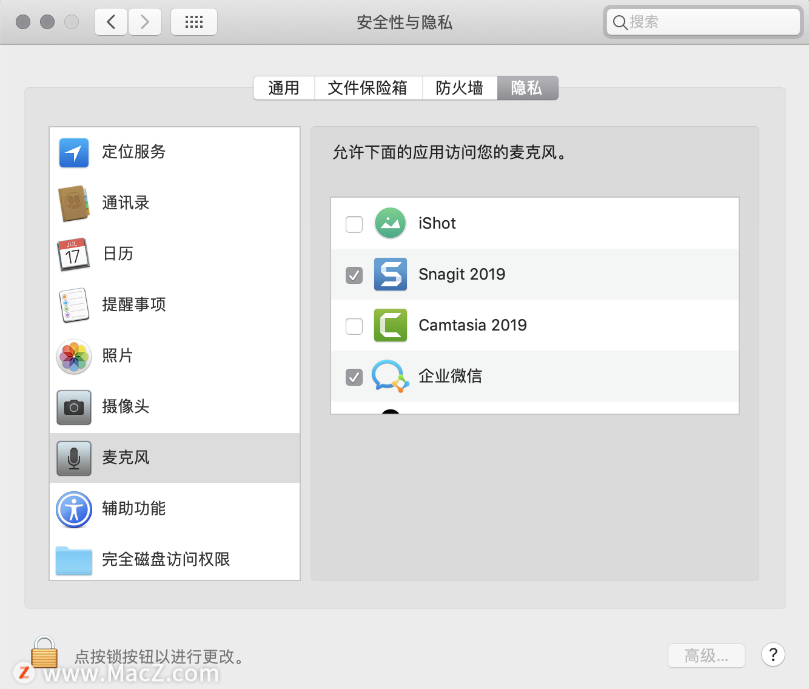Open the Photos flower icon (照片)

coord(74,356)
